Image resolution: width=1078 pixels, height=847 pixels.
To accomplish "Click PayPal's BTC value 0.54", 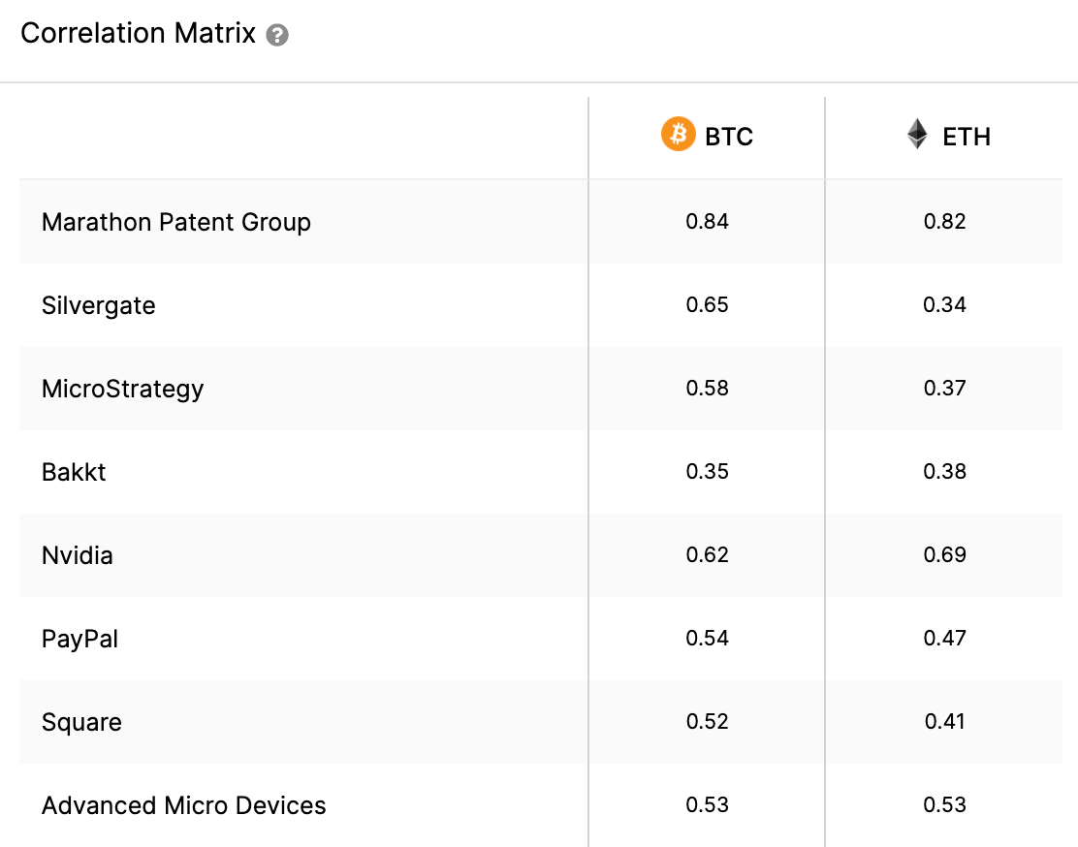I will click(707, 638).
